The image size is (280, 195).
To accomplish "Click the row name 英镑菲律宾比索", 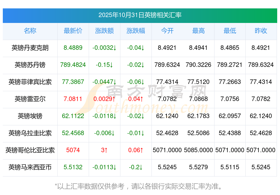I will coord(30,82).
